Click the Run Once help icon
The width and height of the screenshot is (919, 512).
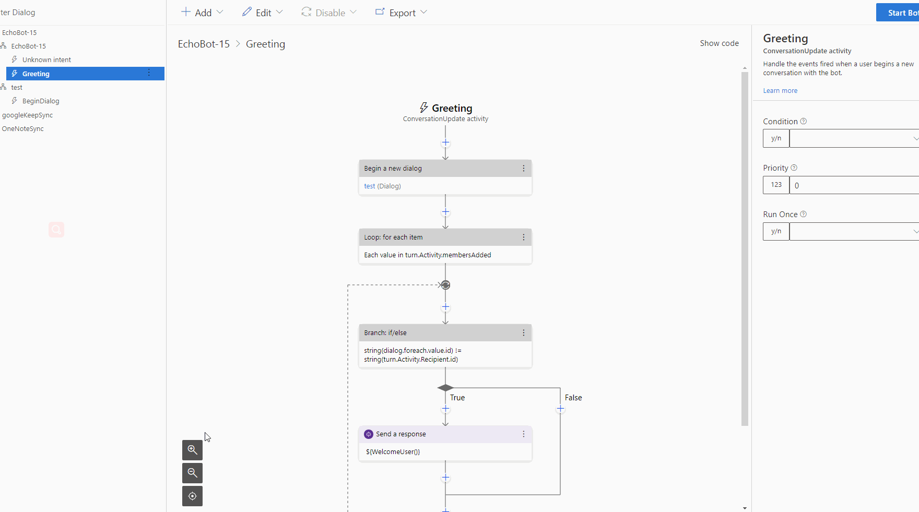(x=804, y=214)
